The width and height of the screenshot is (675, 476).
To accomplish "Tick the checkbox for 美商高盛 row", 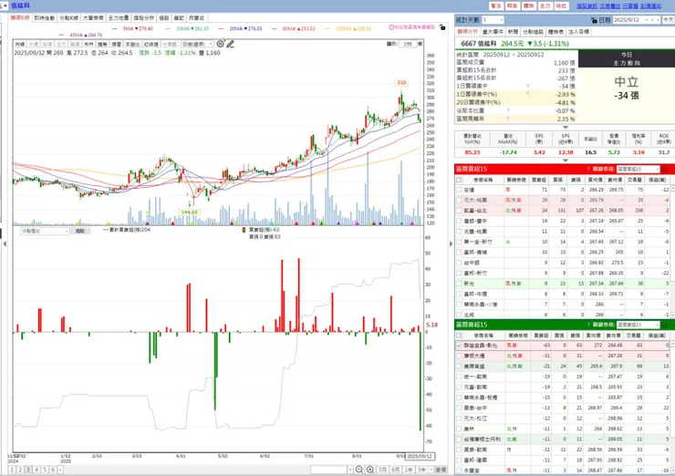I will (459, 367).
